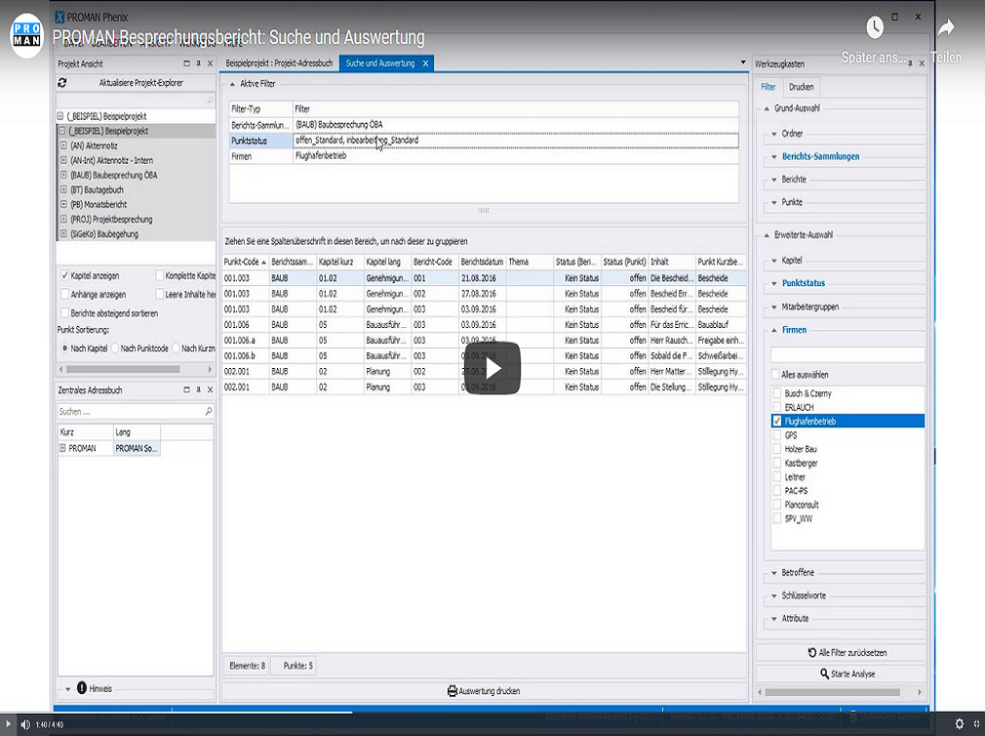Mute the video with the speaker icon
The height and width of the screenshot is (736, 985).
point(25,724)
